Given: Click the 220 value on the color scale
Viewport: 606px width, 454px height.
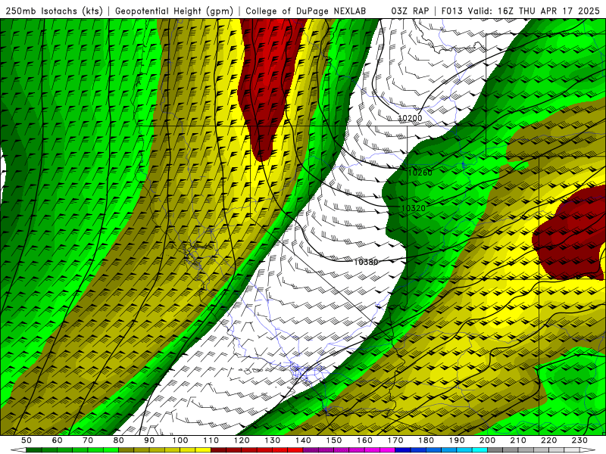Looking at the screenshot, I should tap(549, 440).
